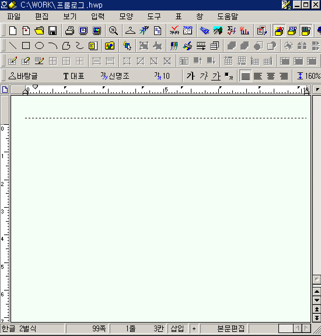
Task: Create a new blank document icon
Action: (13, 31)
